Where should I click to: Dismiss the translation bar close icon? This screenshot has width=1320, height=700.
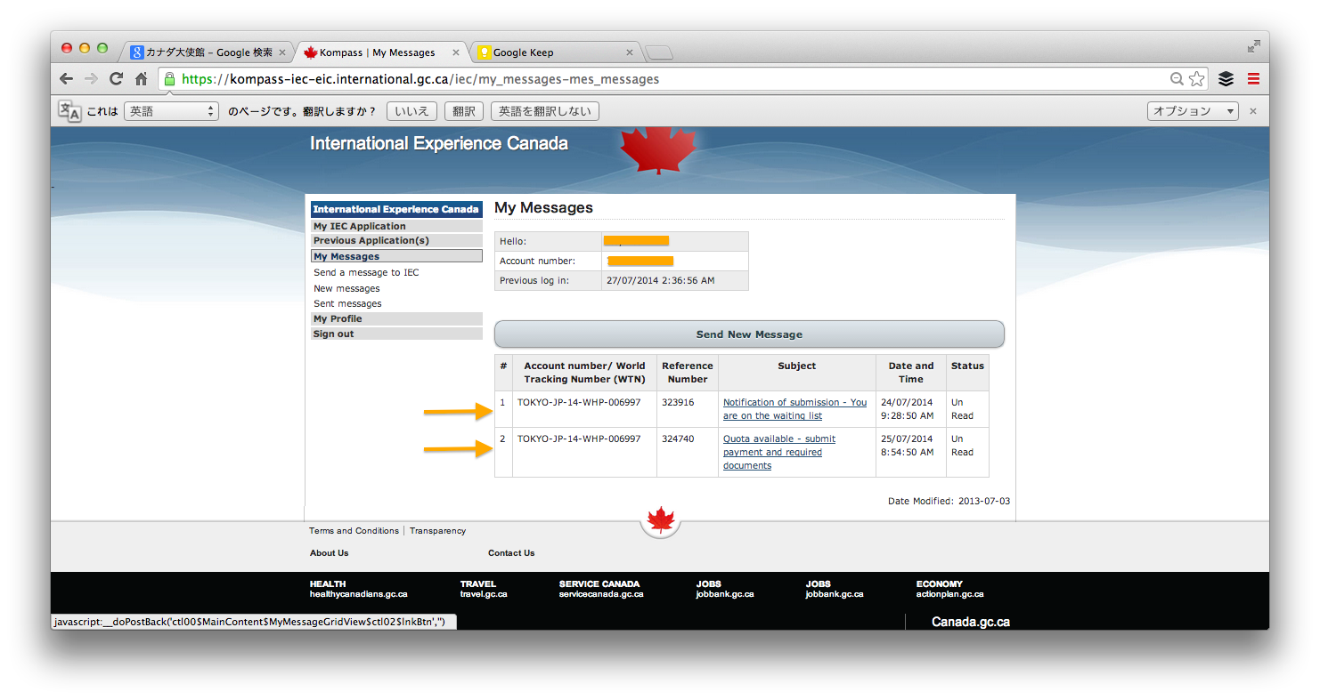pos(1253,111)
